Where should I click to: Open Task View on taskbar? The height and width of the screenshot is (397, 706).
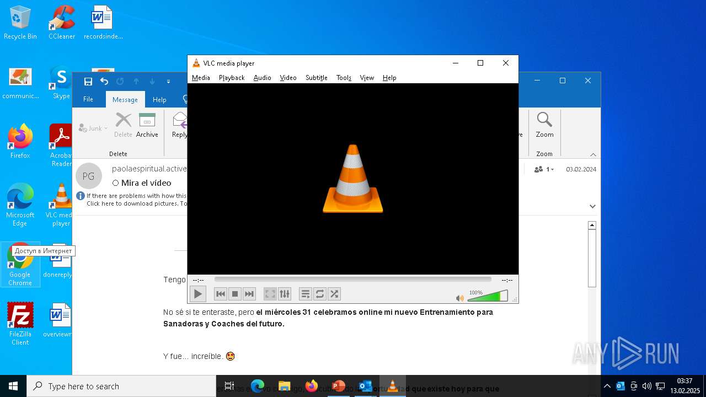click(x=229, y=386)
